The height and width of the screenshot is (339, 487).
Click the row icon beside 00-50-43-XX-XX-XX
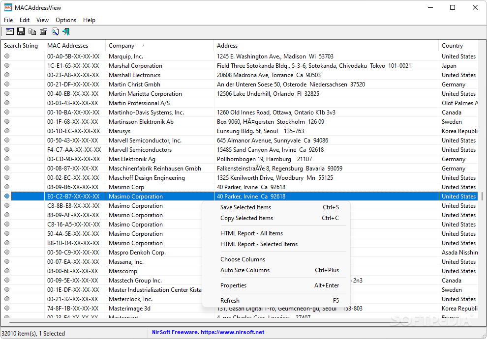coord(7,140)
